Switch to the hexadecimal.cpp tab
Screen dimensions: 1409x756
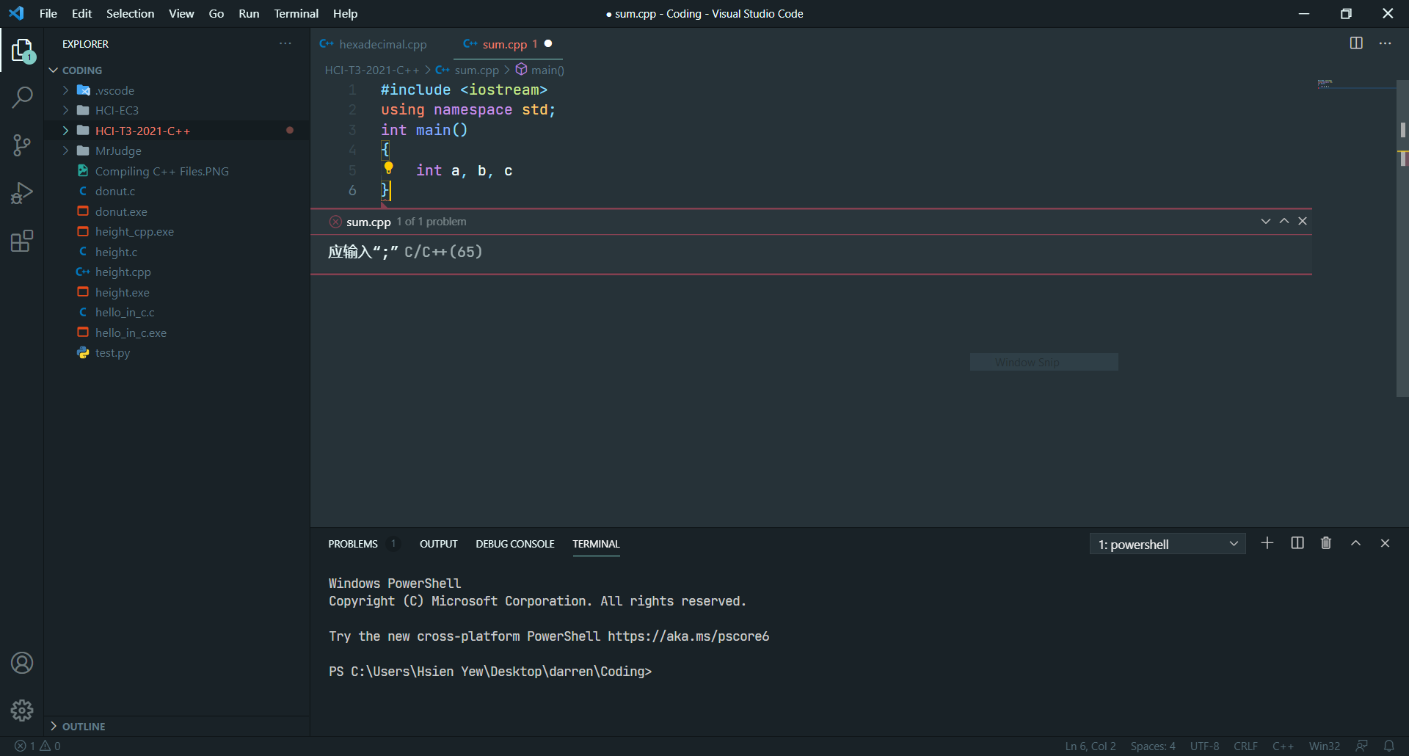[x=383, y=44]
